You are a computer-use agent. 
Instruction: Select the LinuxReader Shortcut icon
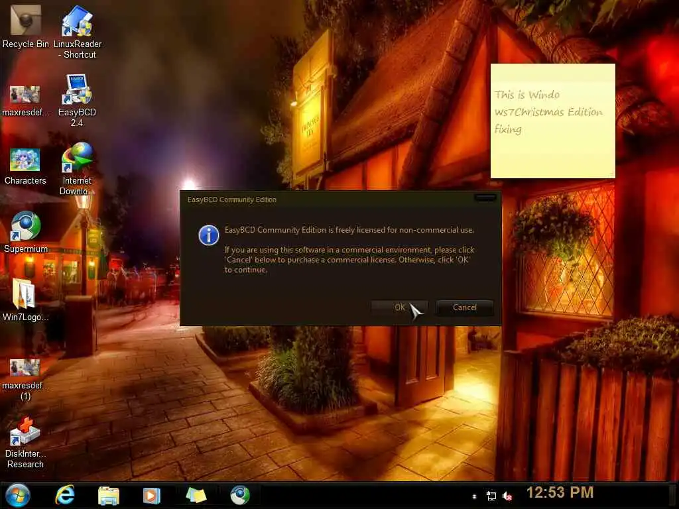tap(77, 31)
